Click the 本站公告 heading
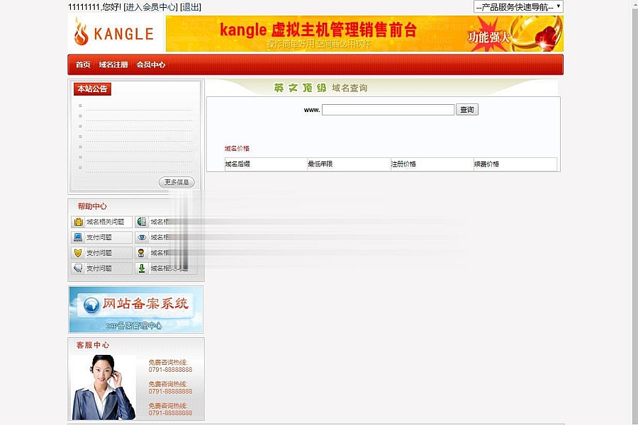 (92, 89)
